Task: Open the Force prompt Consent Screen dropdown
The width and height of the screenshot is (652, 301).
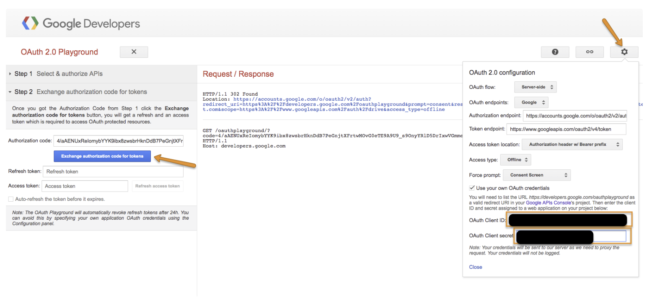Action: 537,175
